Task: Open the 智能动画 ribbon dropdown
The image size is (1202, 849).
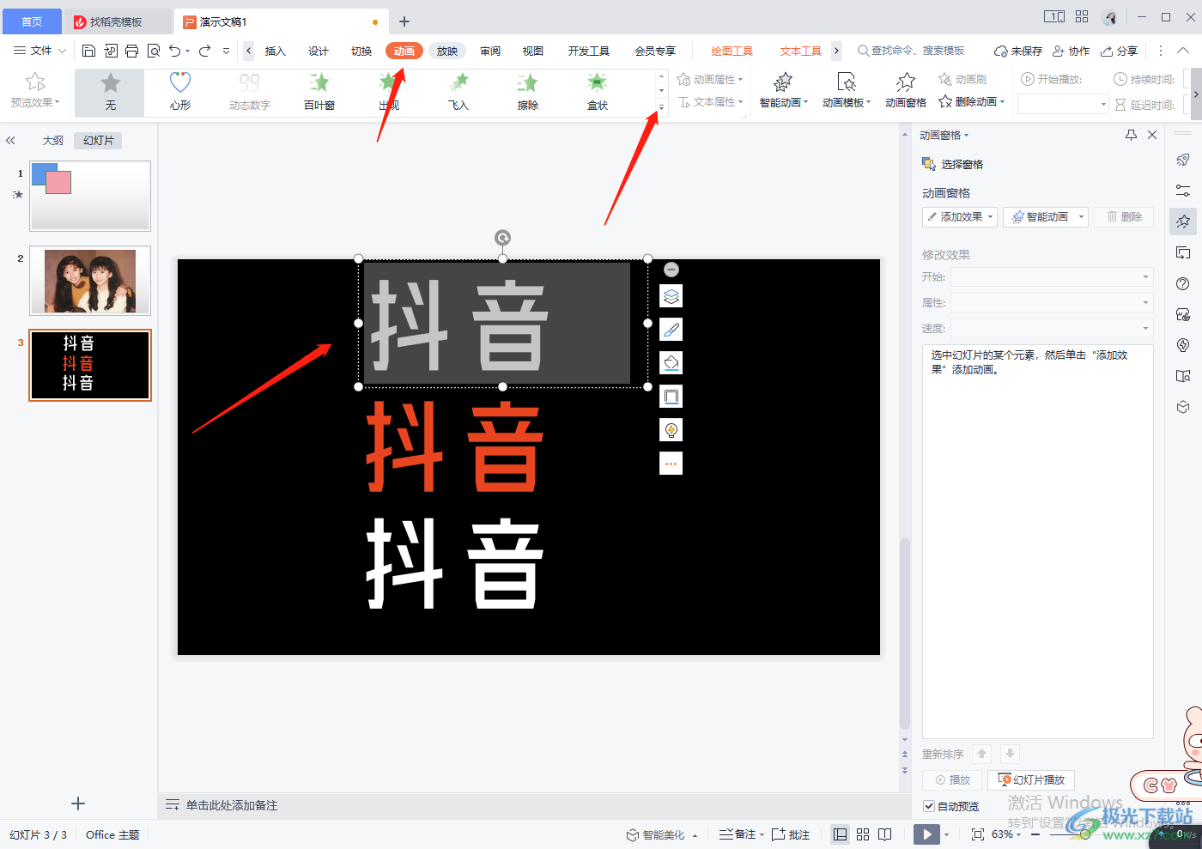Action: click(x=784, y=90)
